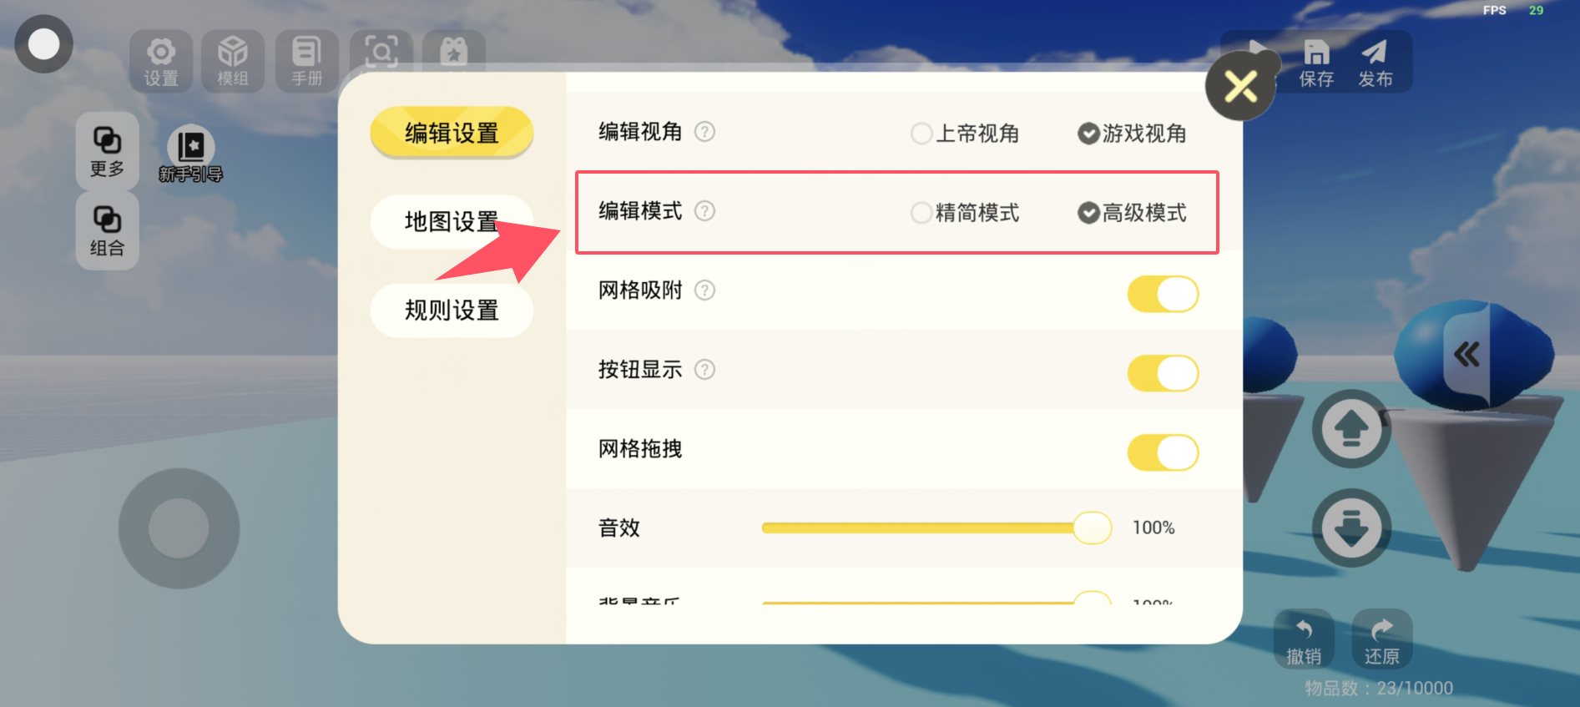The height and width of the screenshot is (707, 1580).
Task: Open the 更多 (More) tool
Action: [x=107, y=151]
